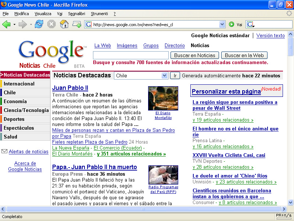Click the greyed-out Stop loading icon
The image size is (294, 221).
(51, 24)
